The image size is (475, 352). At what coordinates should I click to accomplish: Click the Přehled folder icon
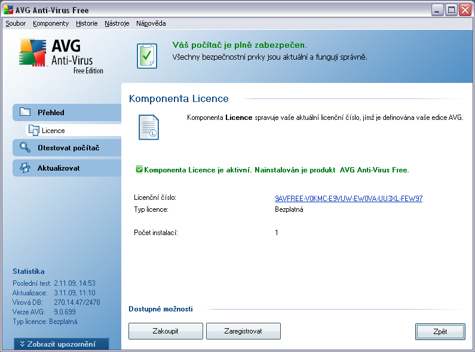click(25, 112)
